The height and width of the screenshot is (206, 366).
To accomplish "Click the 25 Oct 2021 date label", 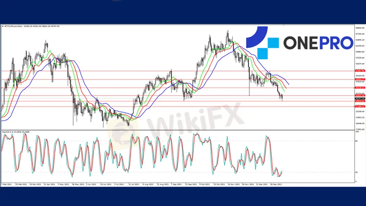I will coord(219,184).
